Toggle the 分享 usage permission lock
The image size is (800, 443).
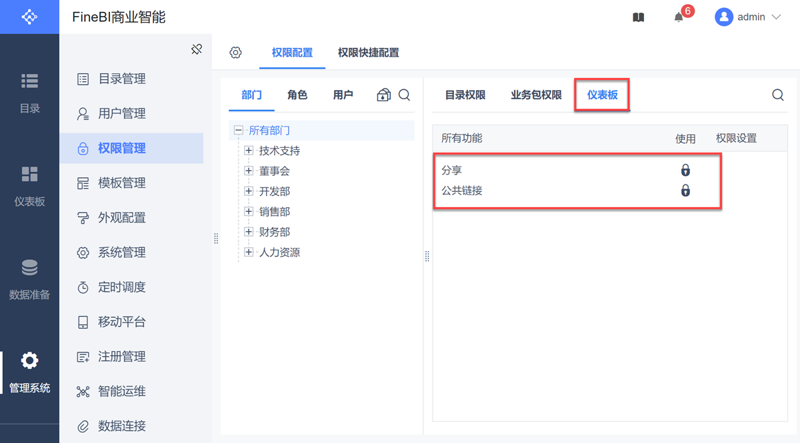(x=685, y=171)
